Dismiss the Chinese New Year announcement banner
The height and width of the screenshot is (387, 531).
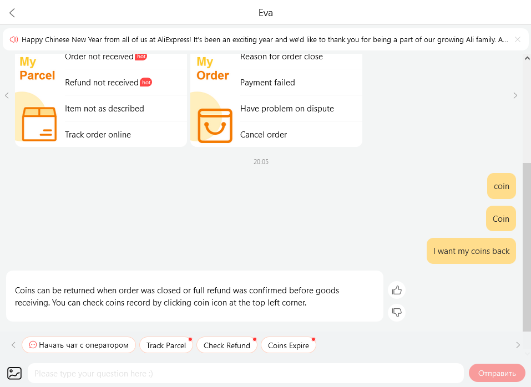click(x=518, y=39)
